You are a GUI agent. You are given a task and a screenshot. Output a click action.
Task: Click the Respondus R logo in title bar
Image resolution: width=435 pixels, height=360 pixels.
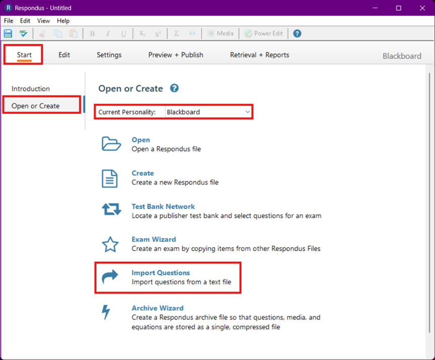pyautogui.click(x=9, y=8)
